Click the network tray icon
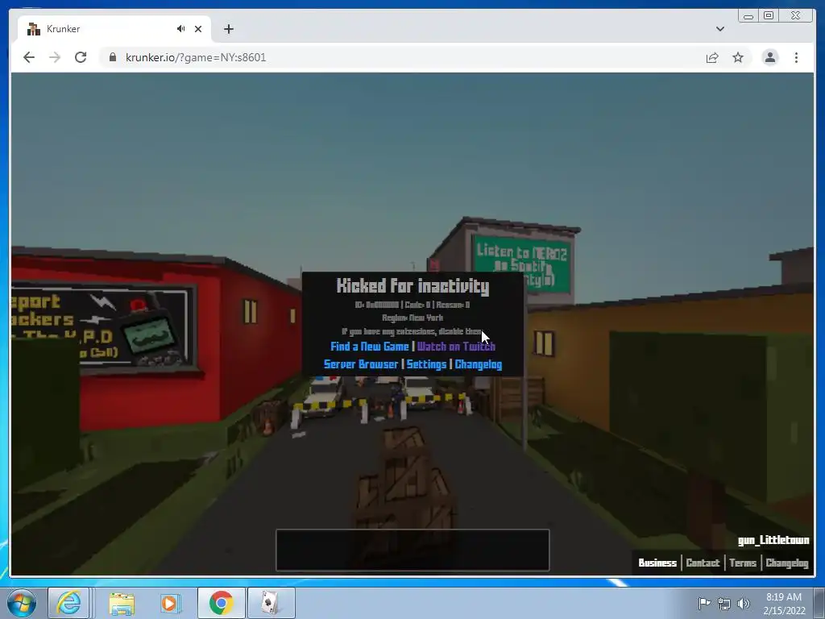The image size is (825, 619). pyautogui.click(x=724, y=603)
